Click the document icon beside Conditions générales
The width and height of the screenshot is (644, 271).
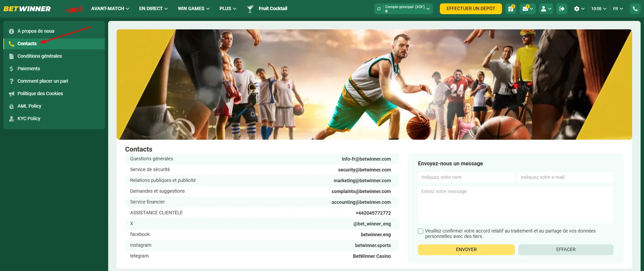click(11, 56)
